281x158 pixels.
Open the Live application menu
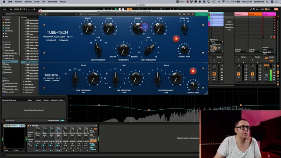point(10,2)
